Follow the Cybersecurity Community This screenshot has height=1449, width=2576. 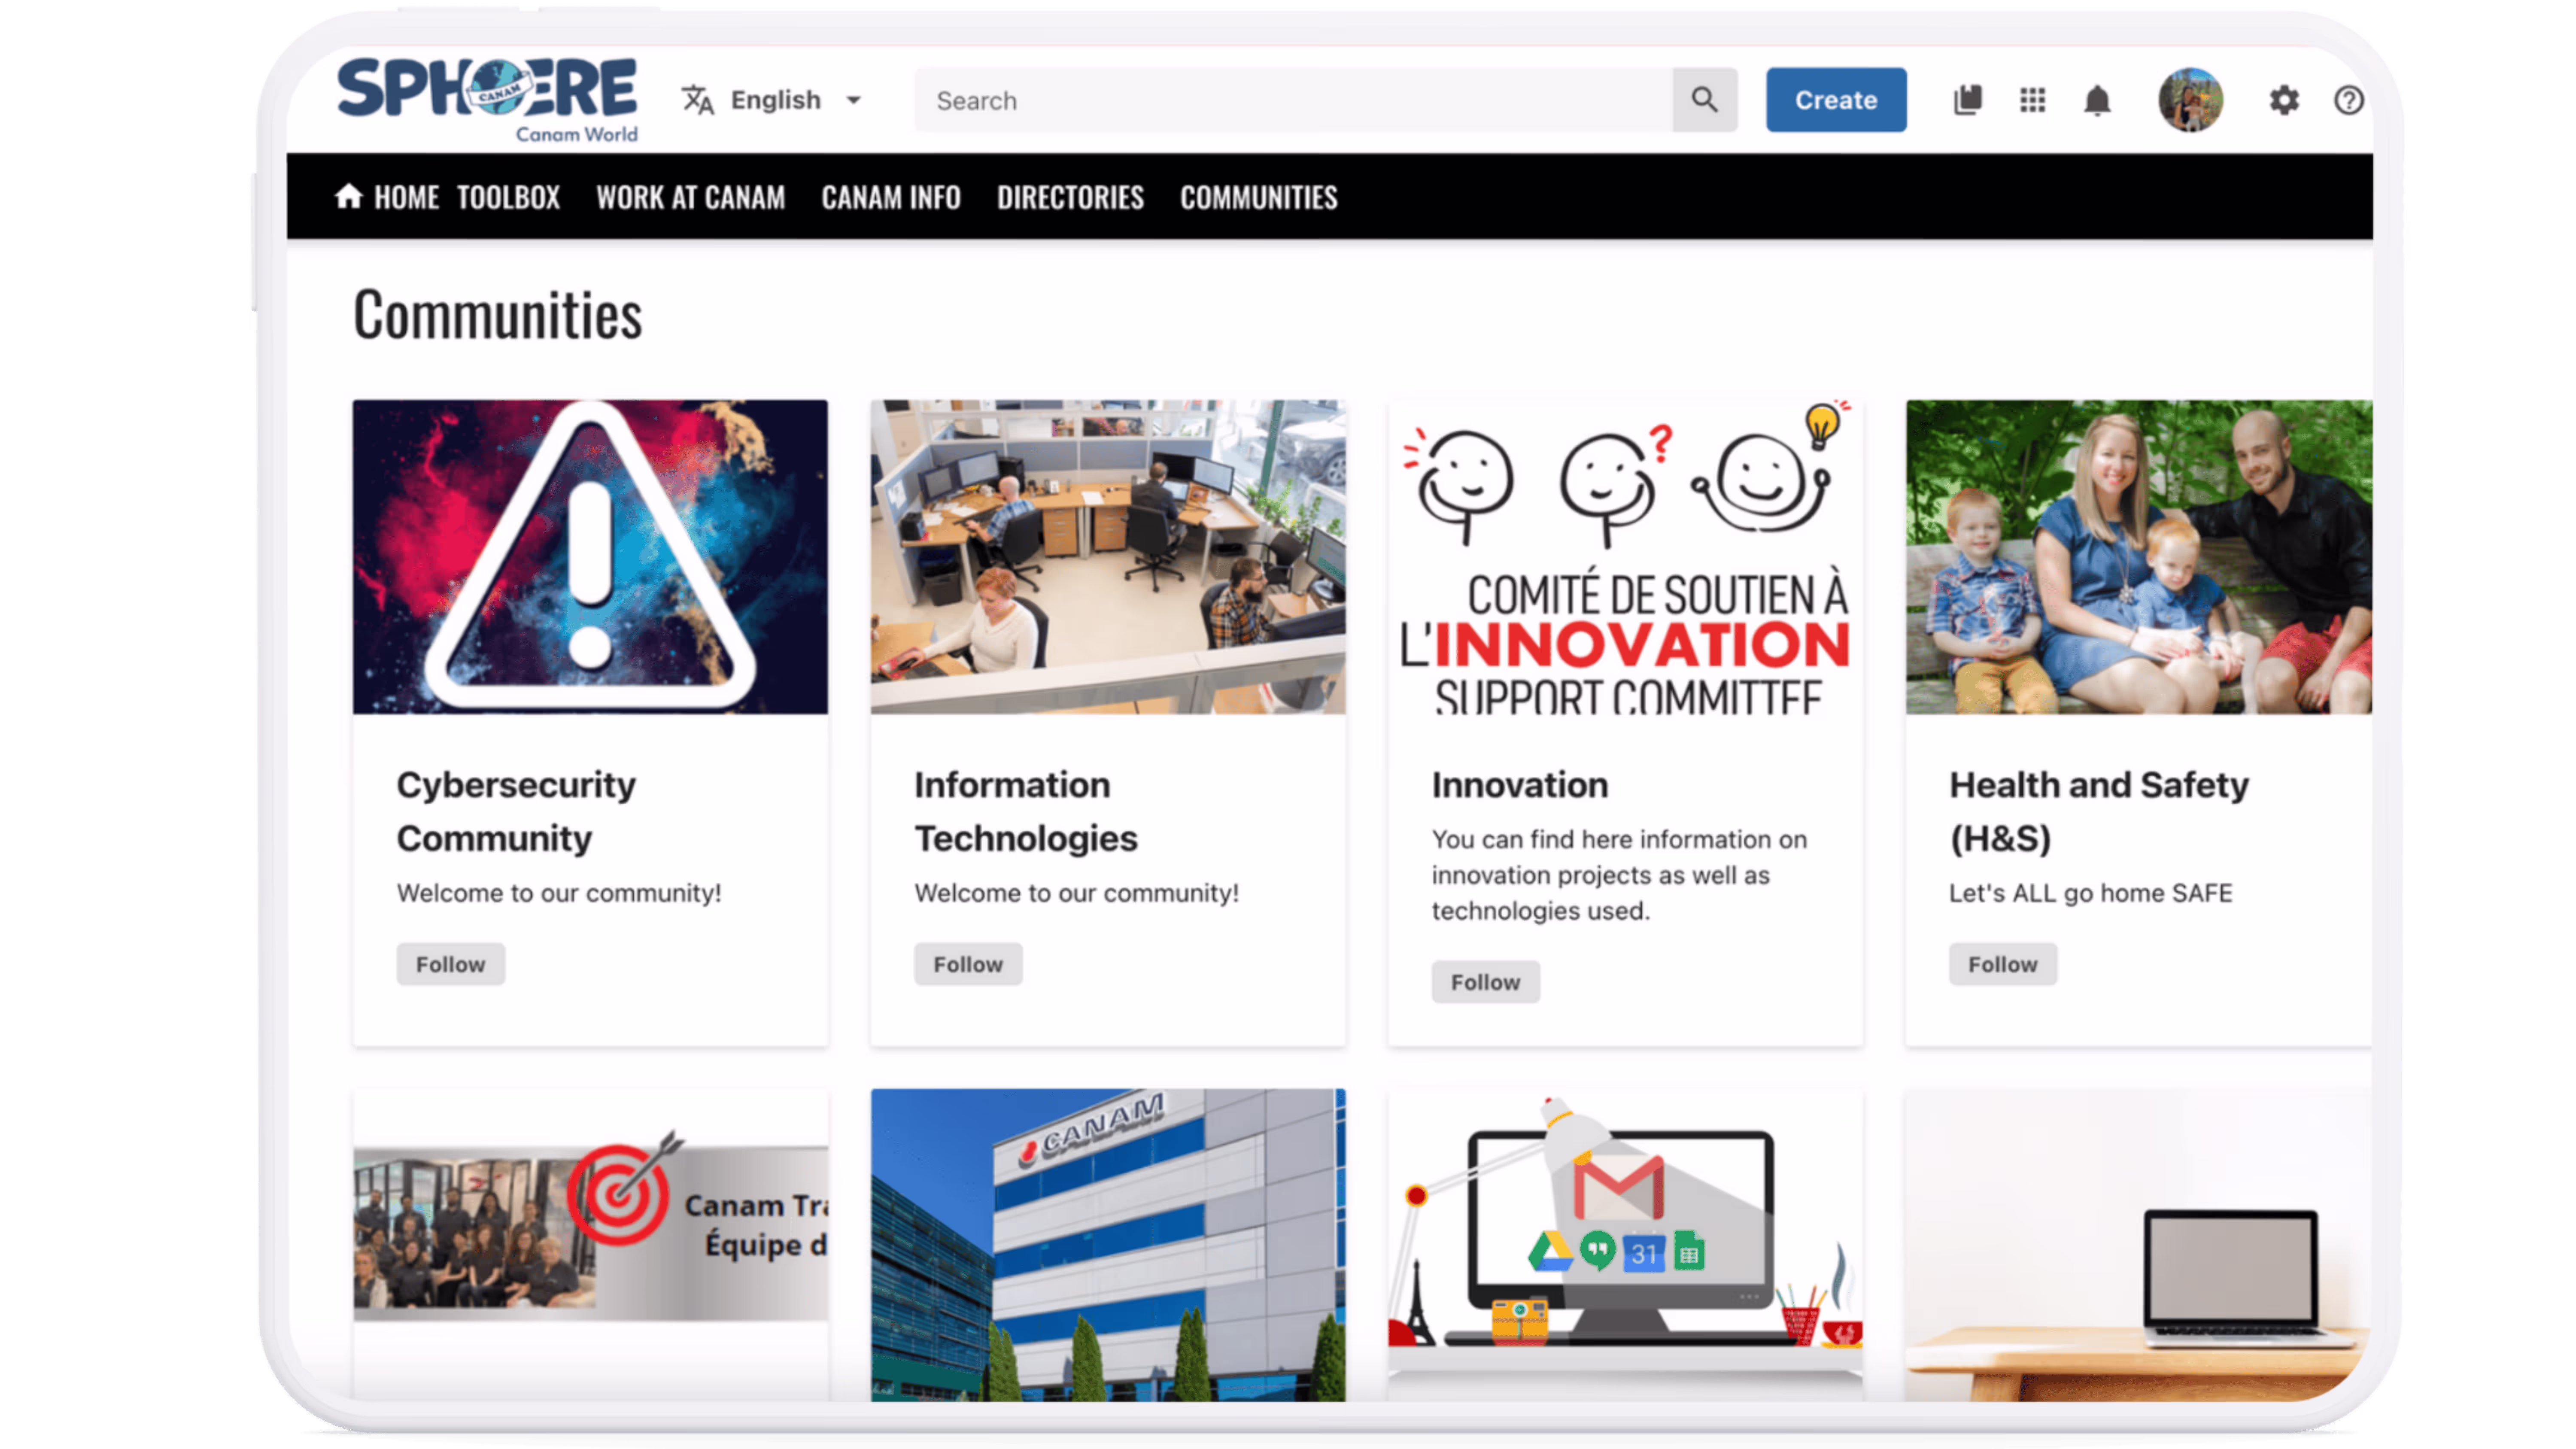pyautogui.click(x=451, y=964)
